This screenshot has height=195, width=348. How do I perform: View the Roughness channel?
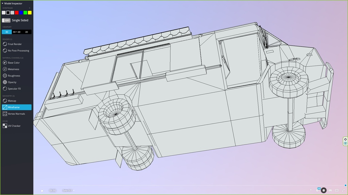14,75
